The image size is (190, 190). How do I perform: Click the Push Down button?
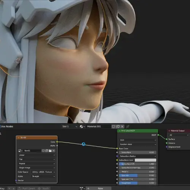(x=27, y=188)
